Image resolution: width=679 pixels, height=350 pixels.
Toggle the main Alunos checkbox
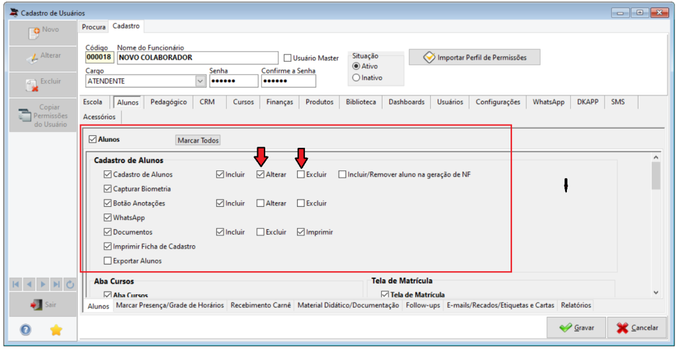click(92, 139)
